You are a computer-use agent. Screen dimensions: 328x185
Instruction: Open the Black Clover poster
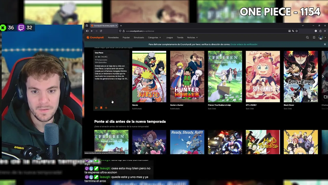coord(301,77)
